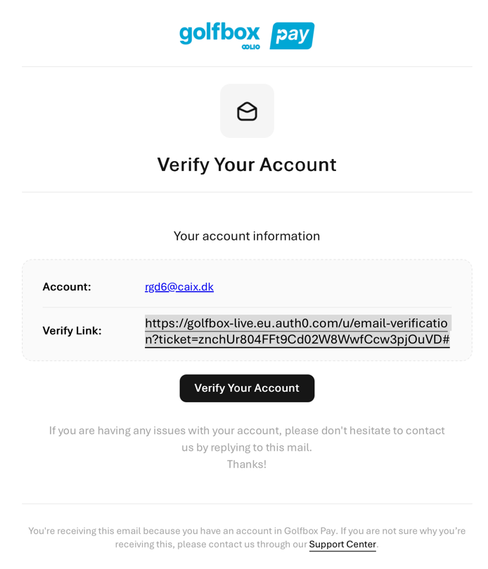Click the open envelope icon
Viewport: 488px width, 569px height.
[x=247, y=111]
